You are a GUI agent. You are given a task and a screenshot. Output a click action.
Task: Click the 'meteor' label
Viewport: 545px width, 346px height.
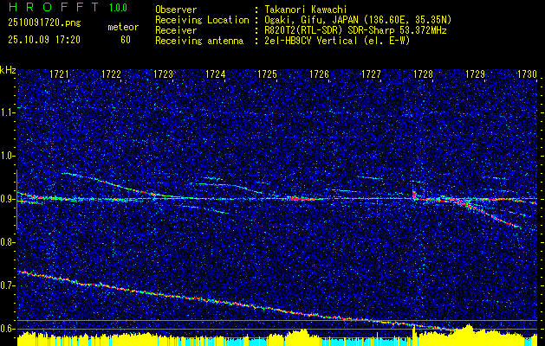tap(123, 27)
